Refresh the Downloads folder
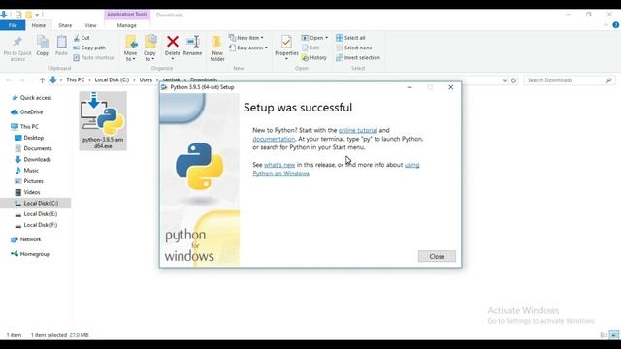This screenshot has width=621, height=349. 513,80
